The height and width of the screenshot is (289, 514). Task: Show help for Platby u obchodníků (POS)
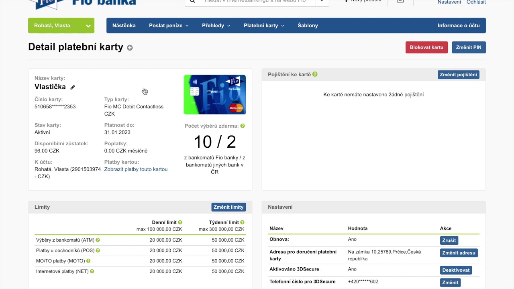point(98,250)
